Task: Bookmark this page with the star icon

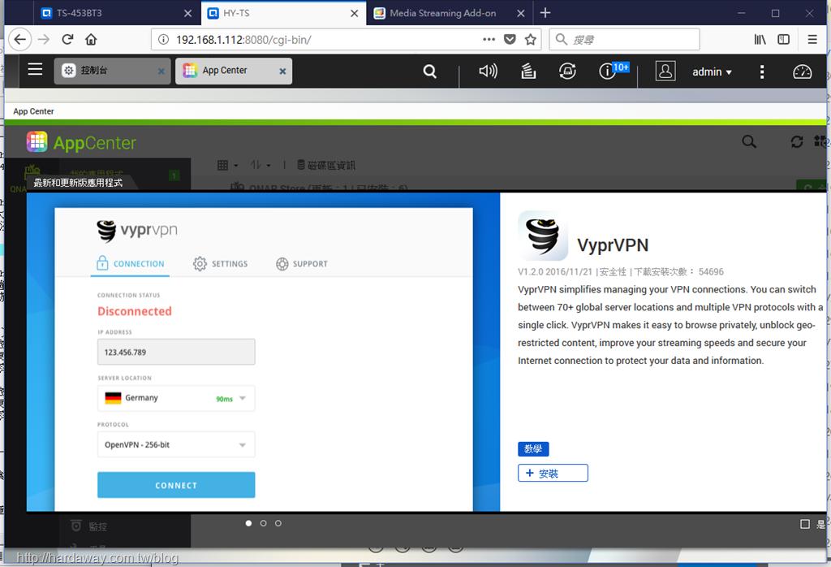Action: pyautogui.click(x=531, y=39)
